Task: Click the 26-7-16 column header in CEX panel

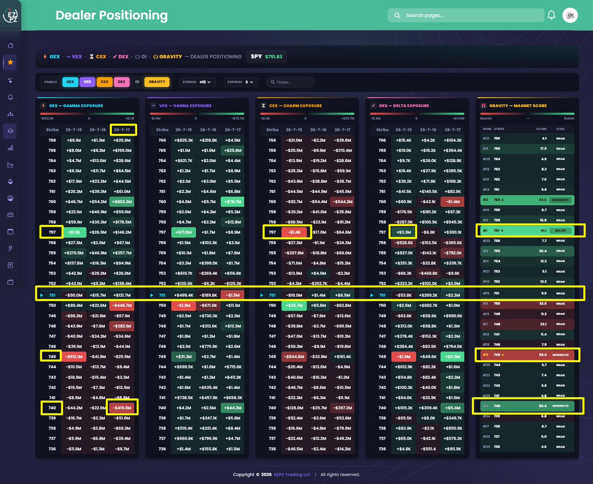Action: (x=319, y=130)
